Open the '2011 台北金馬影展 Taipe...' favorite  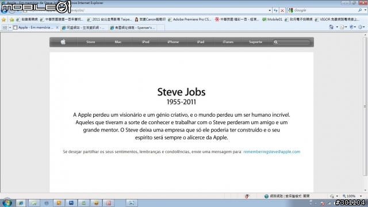tap(110, 20)
